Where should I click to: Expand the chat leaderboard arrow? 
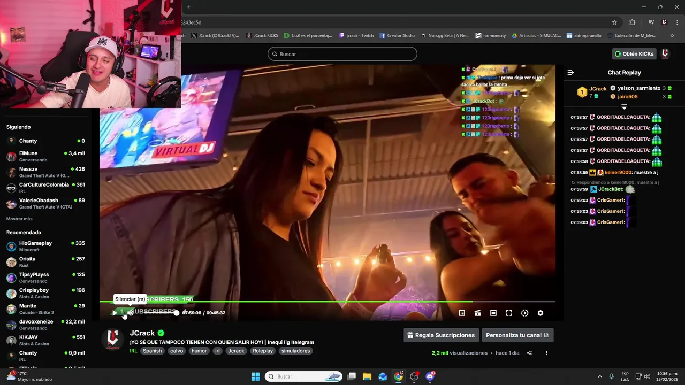click(x=624, y=107)
